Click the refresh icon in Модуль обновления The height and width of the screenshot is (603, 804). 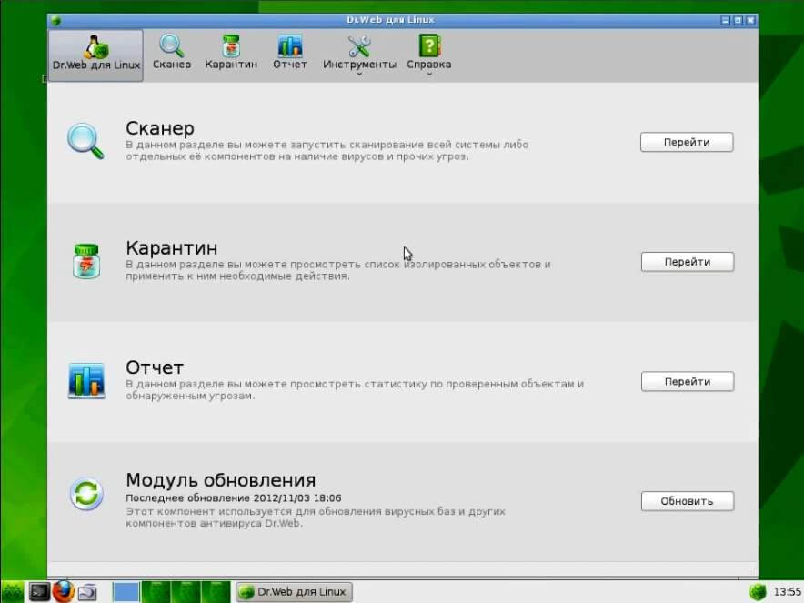86,493
